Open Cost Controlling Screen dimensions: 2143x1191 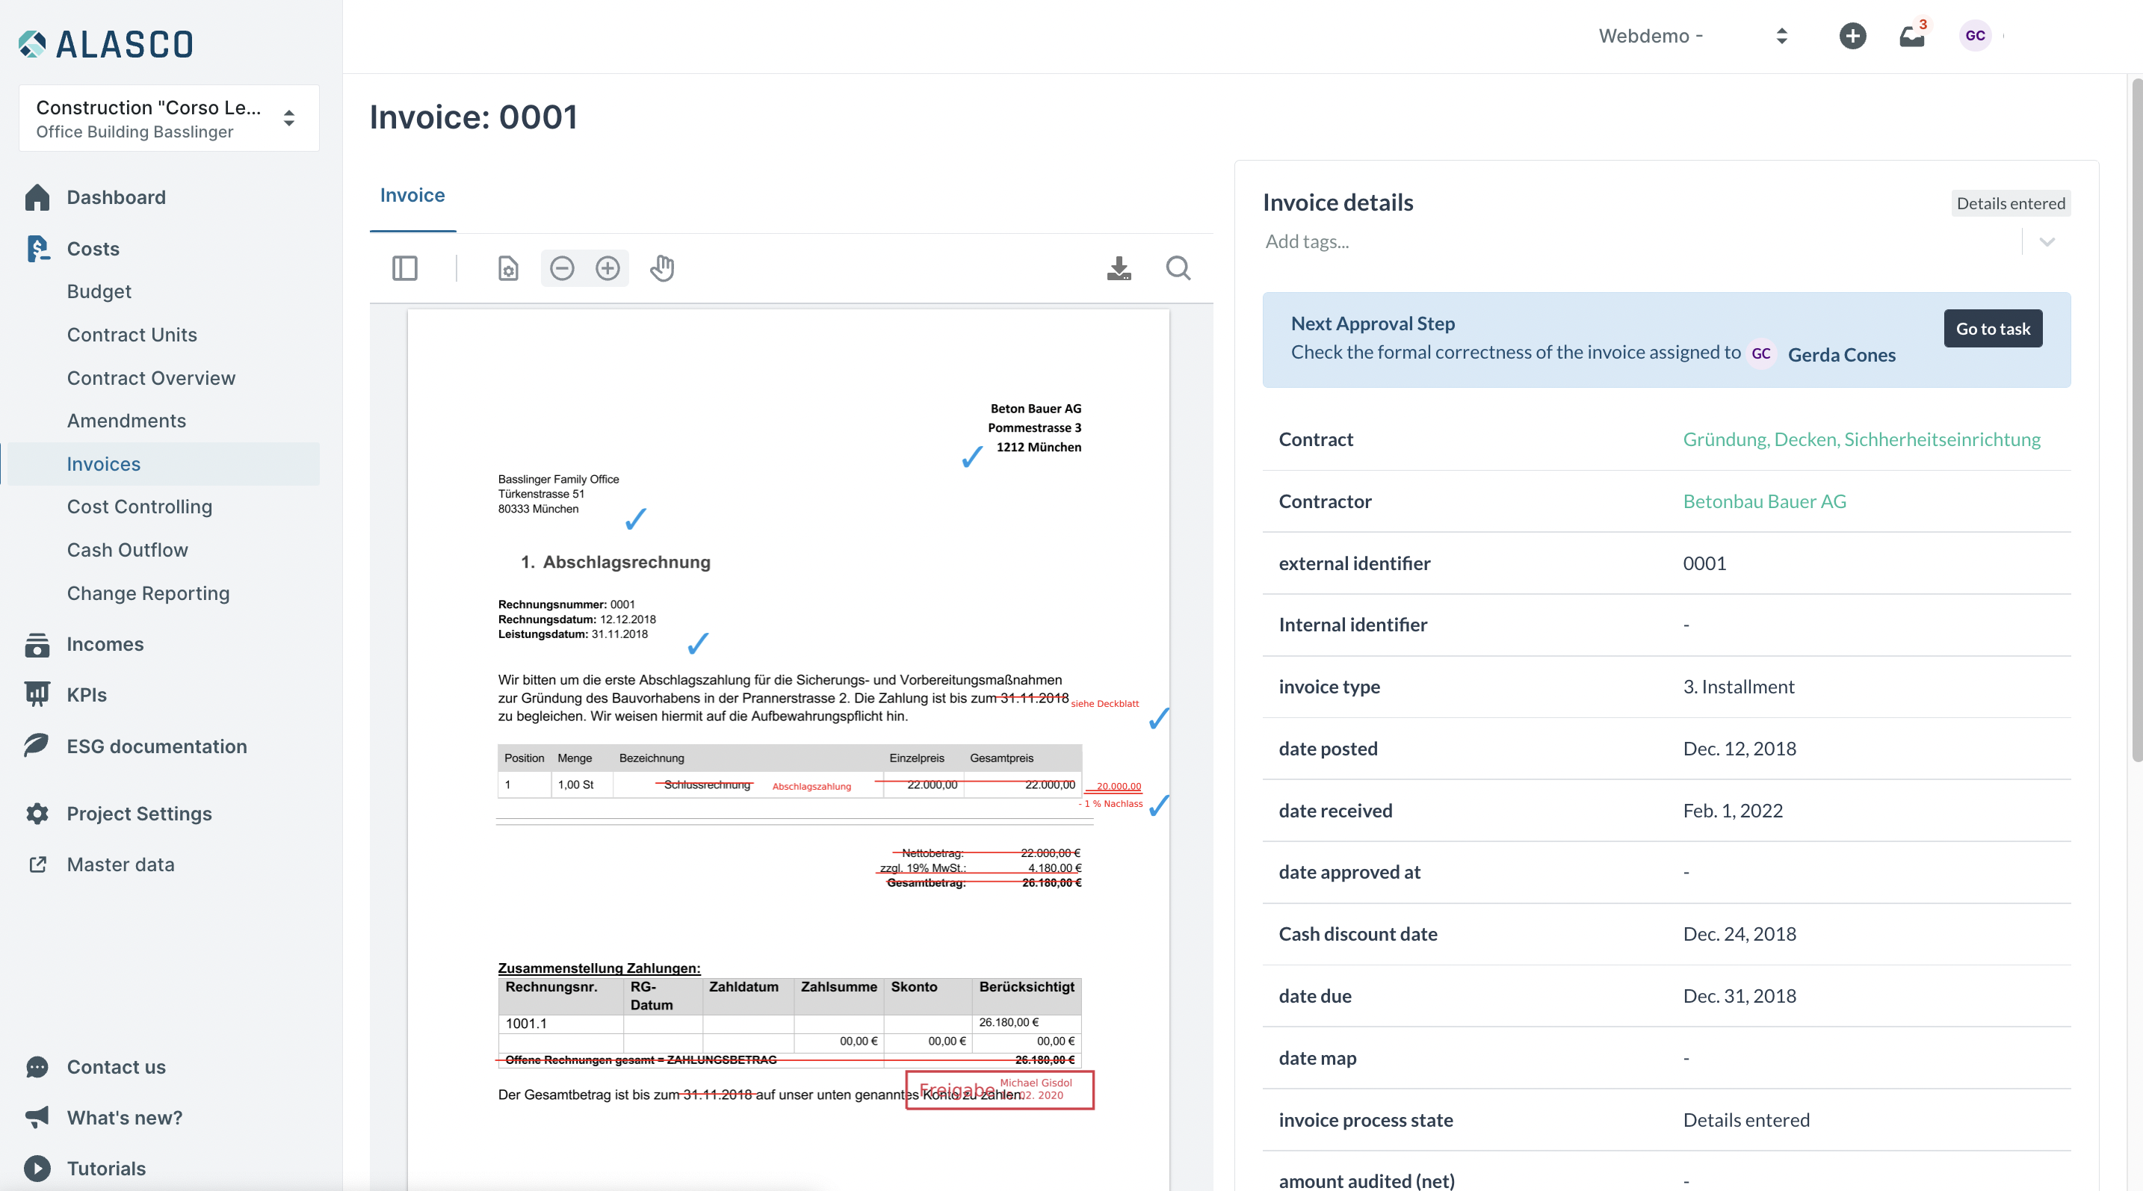click(x=140, y=507)
